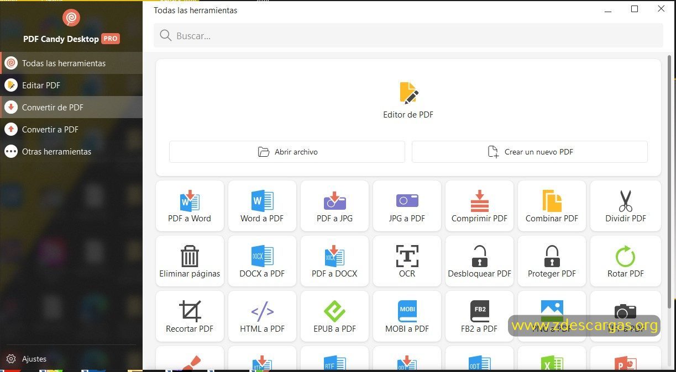The width and height of the screenshot is (676, 372).
Task: Launch the EPUB a PDF tool
Action: (x=334, y=316)
